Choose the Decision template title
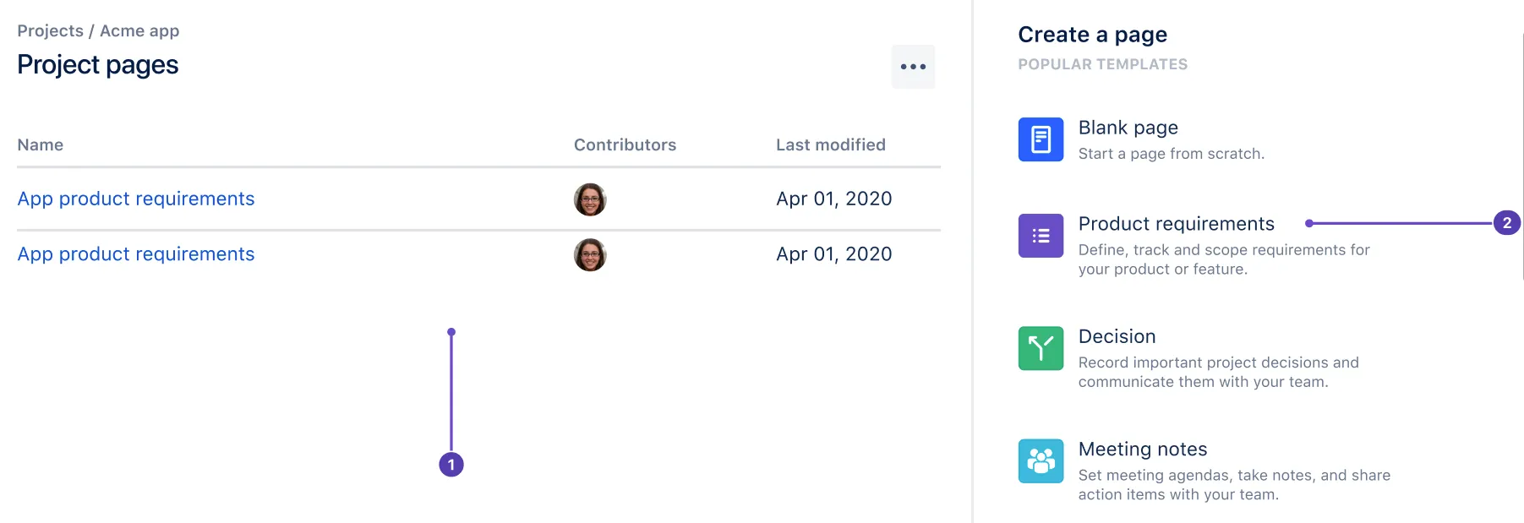 click(x=1117, y=336)
